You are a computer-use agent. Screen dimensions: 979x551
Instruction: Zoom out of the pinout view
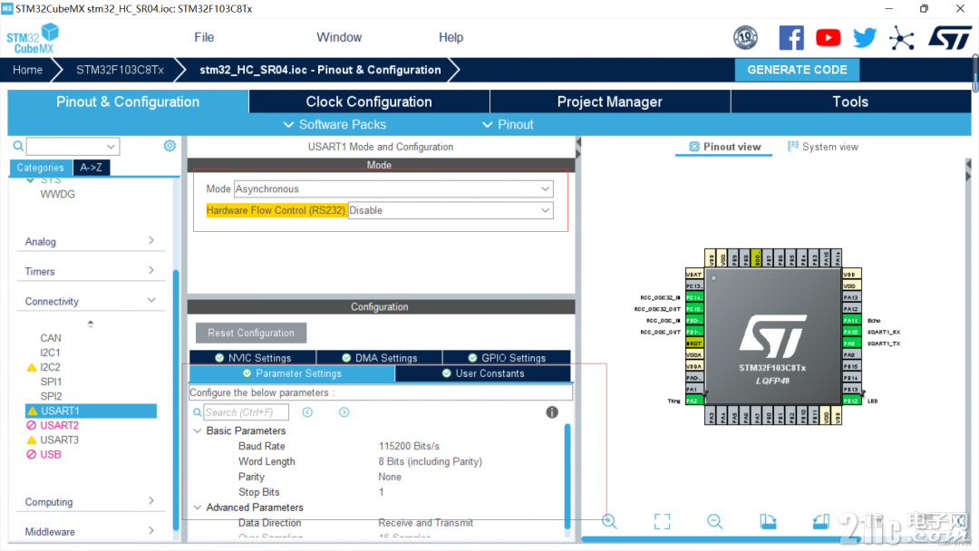click(x=715, y=521)
